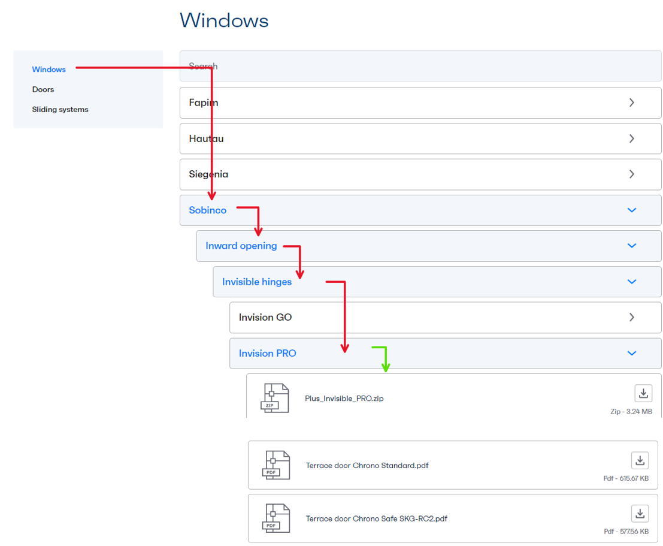Click the Inward opening label
This screenshot has width=663, height=546.
coord(241,246)
